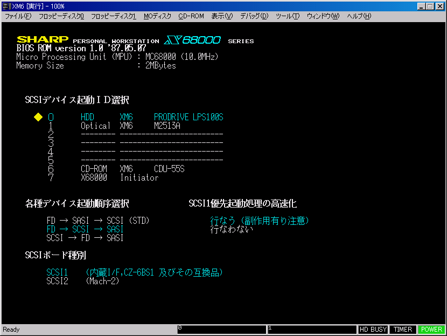Screen dimensions: 447x336
Task: Open the ウィンドウ(W) menu
Action: tap(323, 16)
